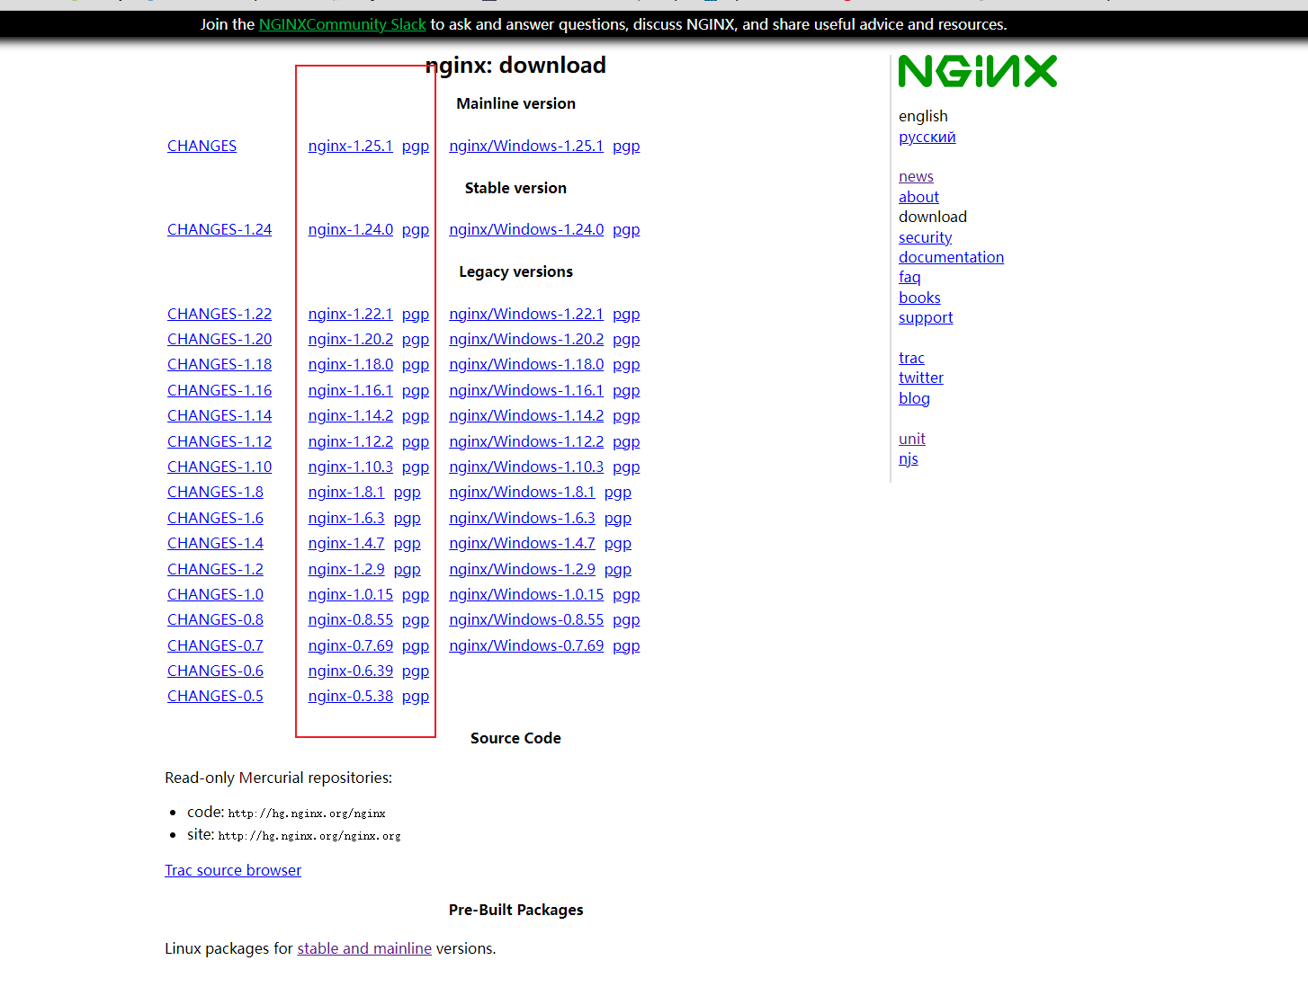
Task: Open CHANGES-1.0 link
Action: coord(215,594)
